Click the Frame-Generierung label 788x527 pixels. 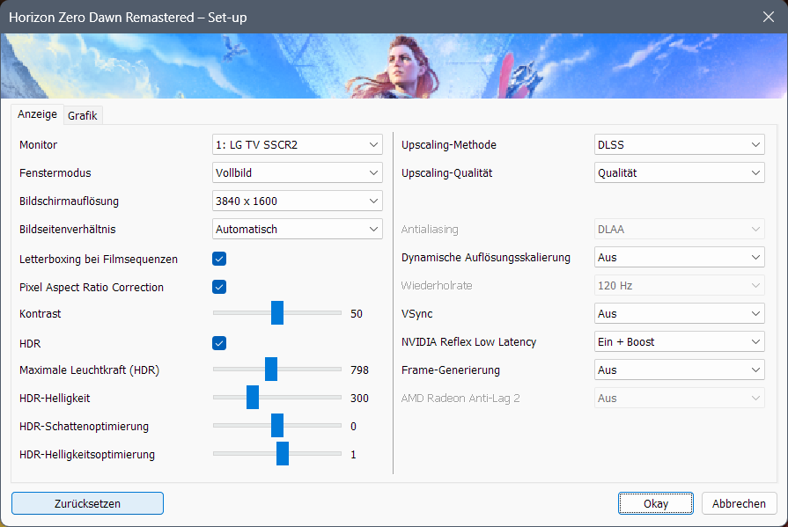tap(450, 370)
